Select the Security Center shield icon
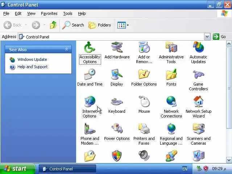This screenshot has height=174, width=232. (x=117, y=156)
